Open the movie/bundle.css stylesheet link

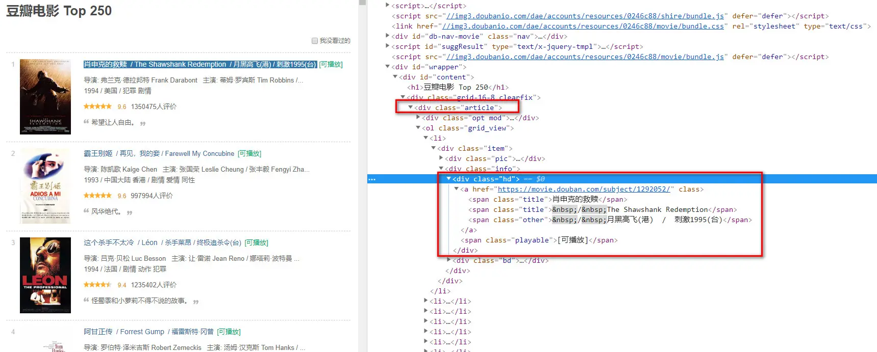coord(583,26)
